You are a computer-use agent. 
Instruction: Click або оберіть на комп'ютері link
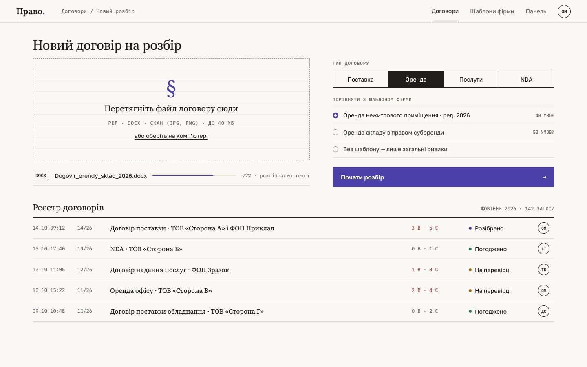pos(171,136)
